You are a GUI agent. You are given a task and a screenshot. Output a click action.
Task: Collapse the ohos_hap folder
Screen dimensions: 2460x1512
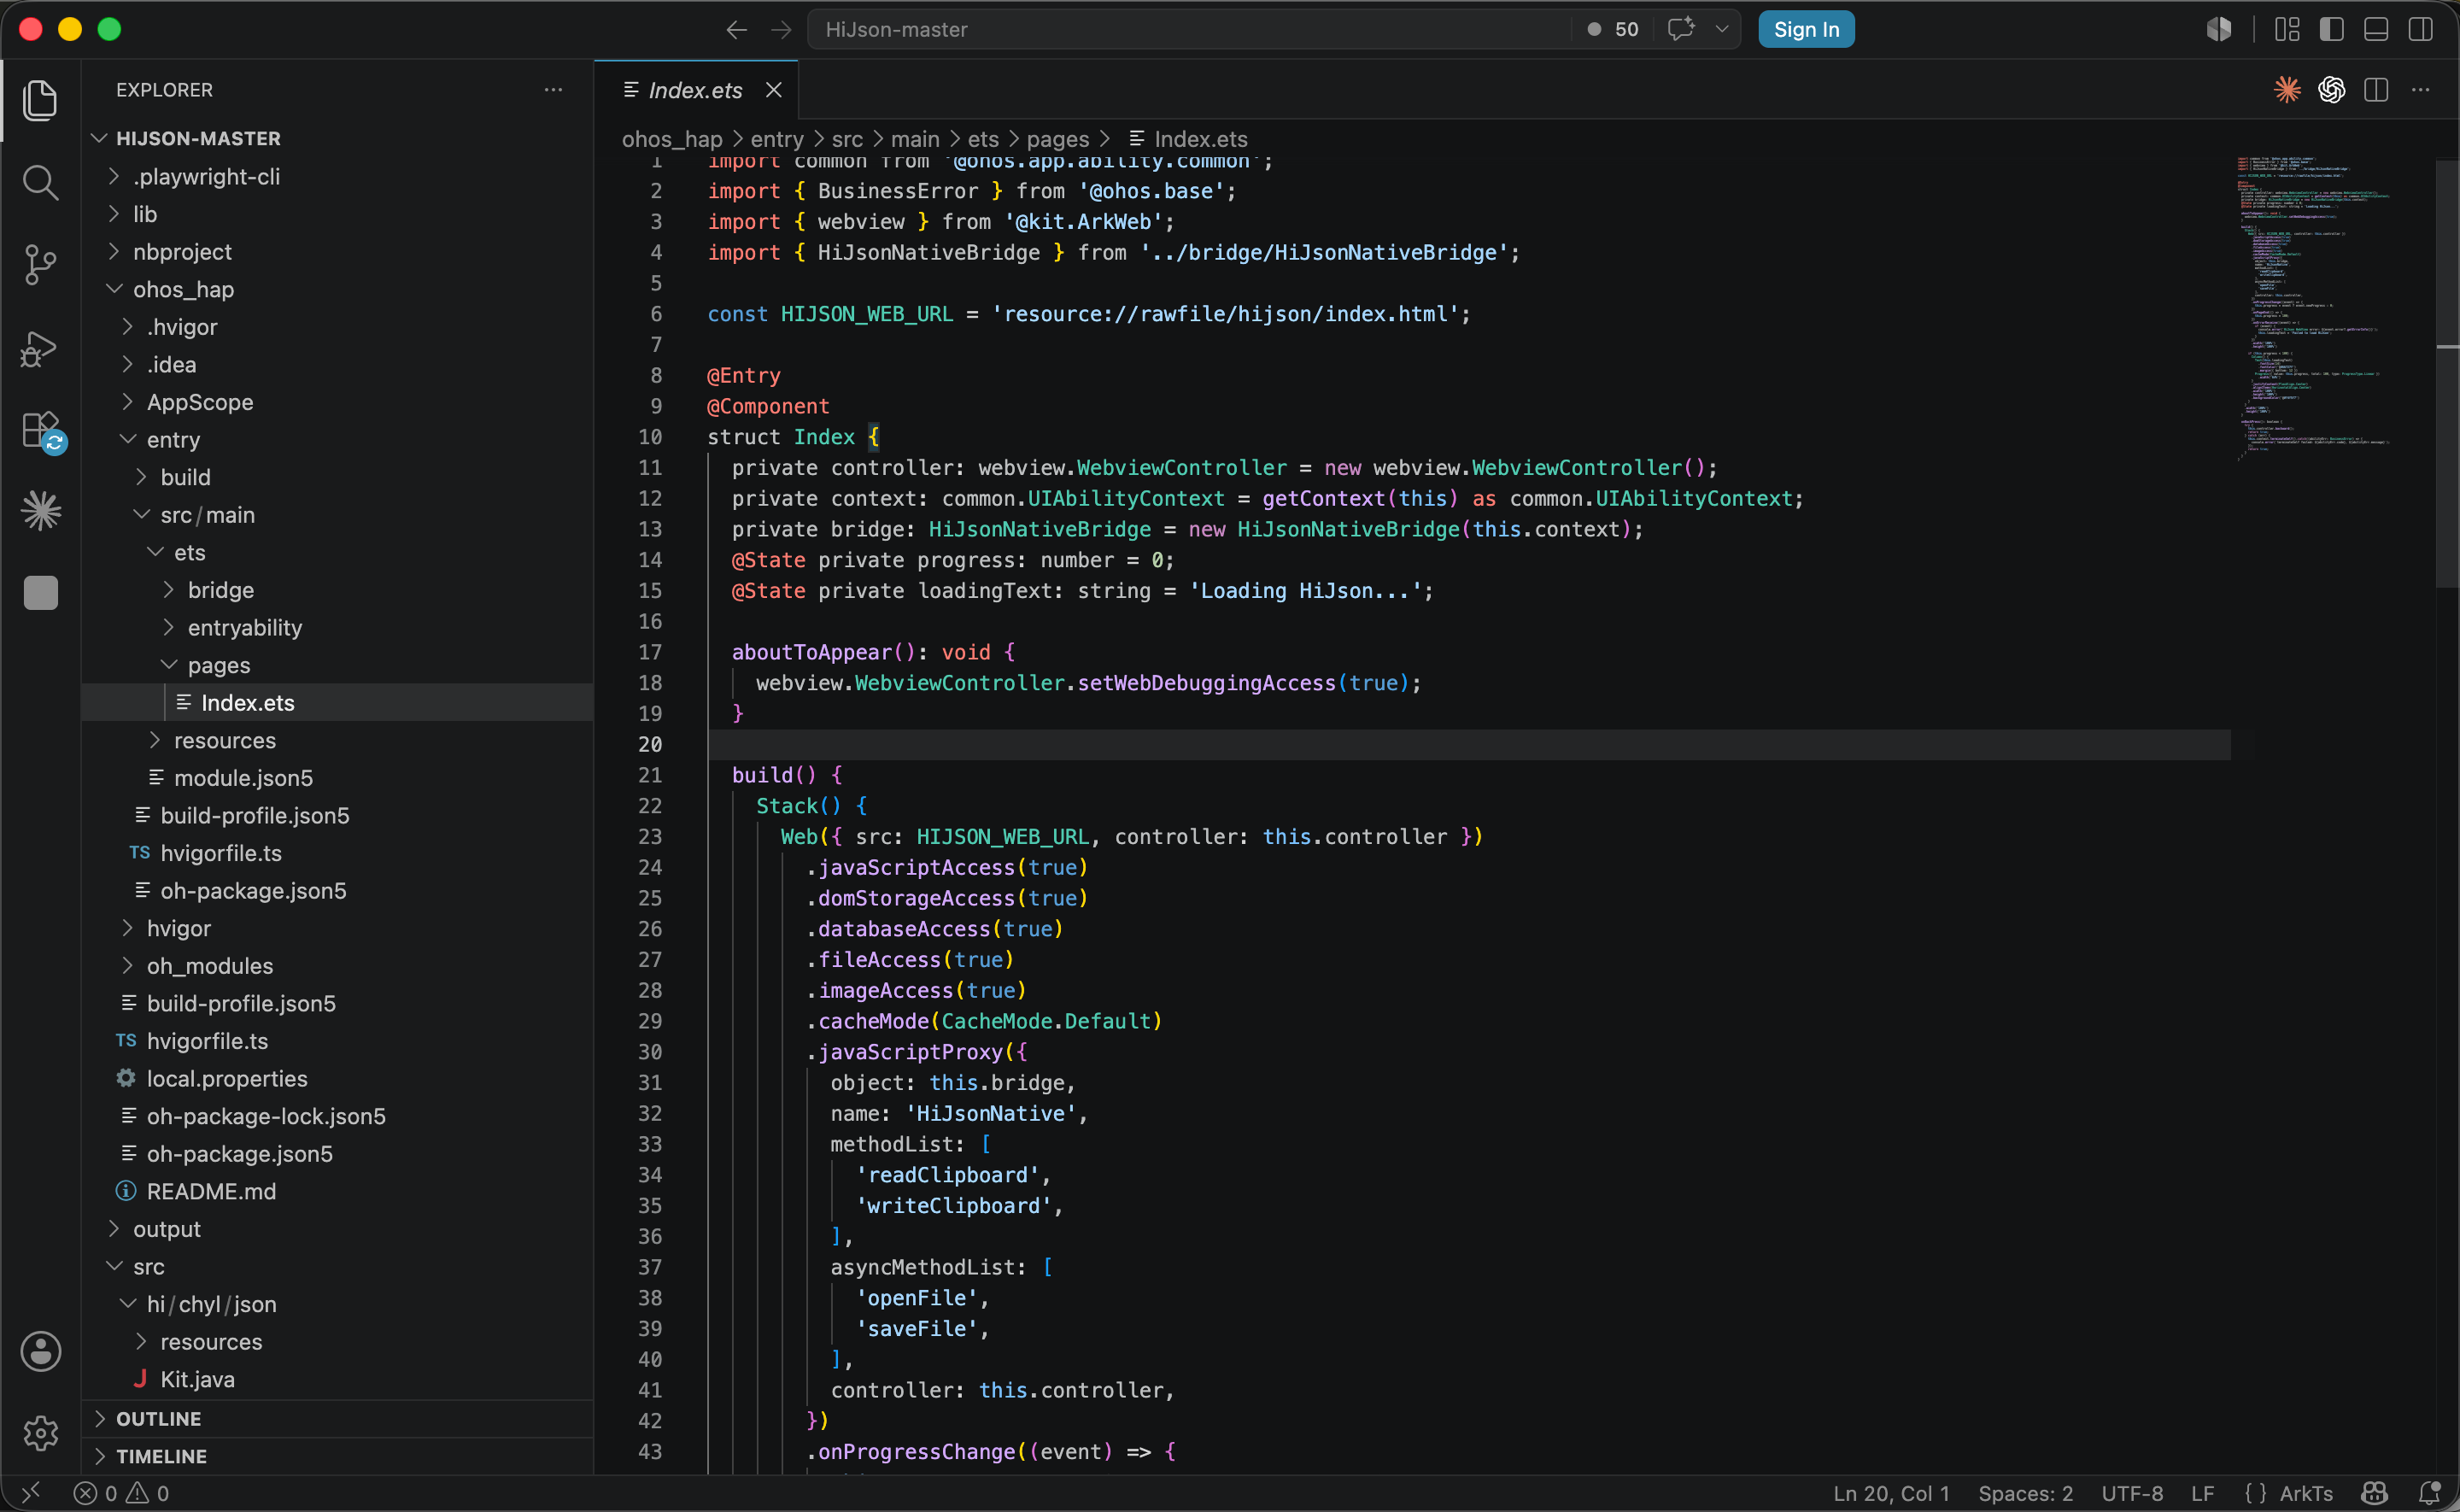pyautogui.click(x=338, y=289)
